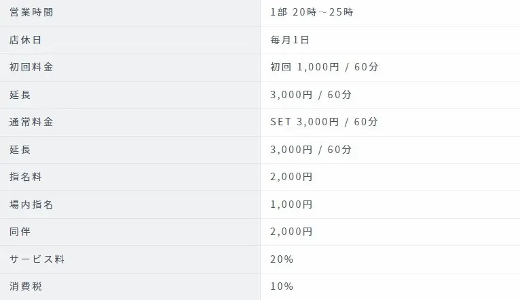The image size is (520, 300).
Task: Select the 毎月1日 holiday value
Action: tap(290, 40)
